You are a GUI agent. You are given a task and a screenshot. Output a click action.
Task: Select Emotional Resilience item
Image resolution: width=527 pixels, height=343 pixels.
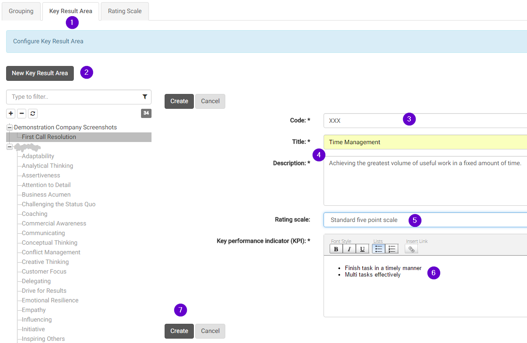click(50, 301)
